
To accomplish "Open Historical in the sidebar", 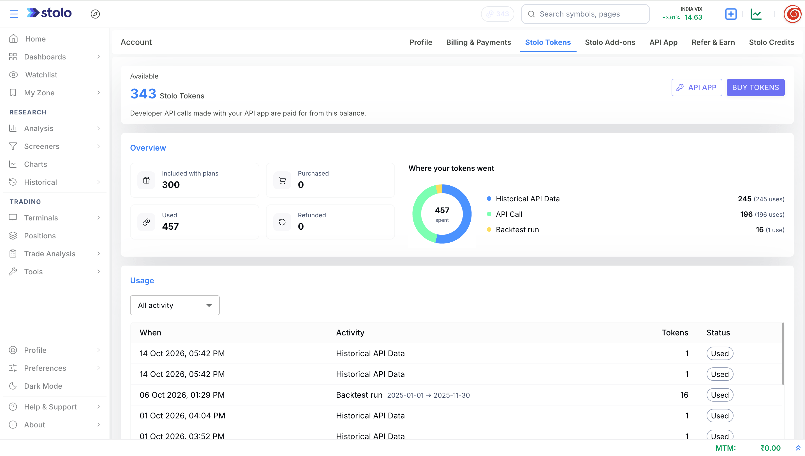I will (x=55, y=182).
